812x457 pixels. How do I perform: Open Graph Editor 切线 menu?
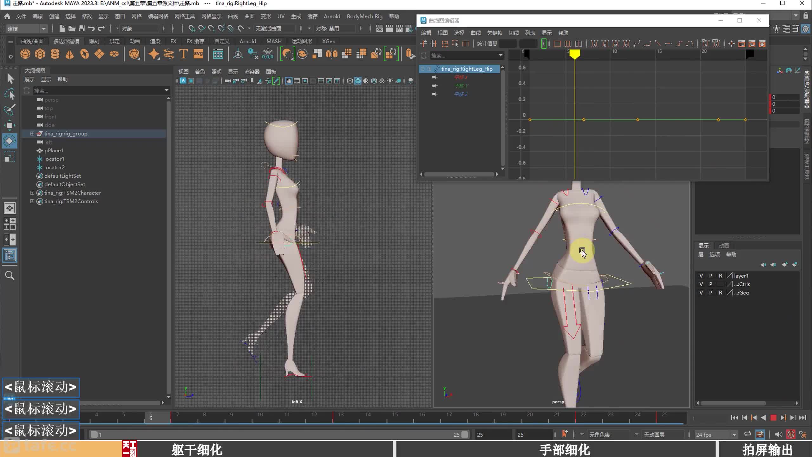point(514,33)
